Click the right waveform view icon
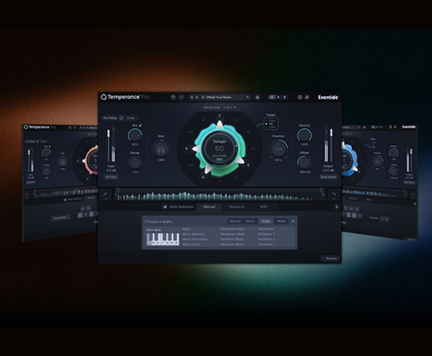The height and width of the screenshot is (356, 432). pos(334,195)
